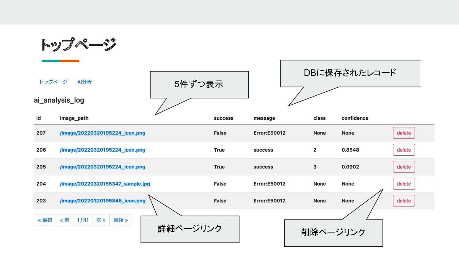Delete record with id 205
The height and width of the screenshot is (258, 459).
click(404, 167)
